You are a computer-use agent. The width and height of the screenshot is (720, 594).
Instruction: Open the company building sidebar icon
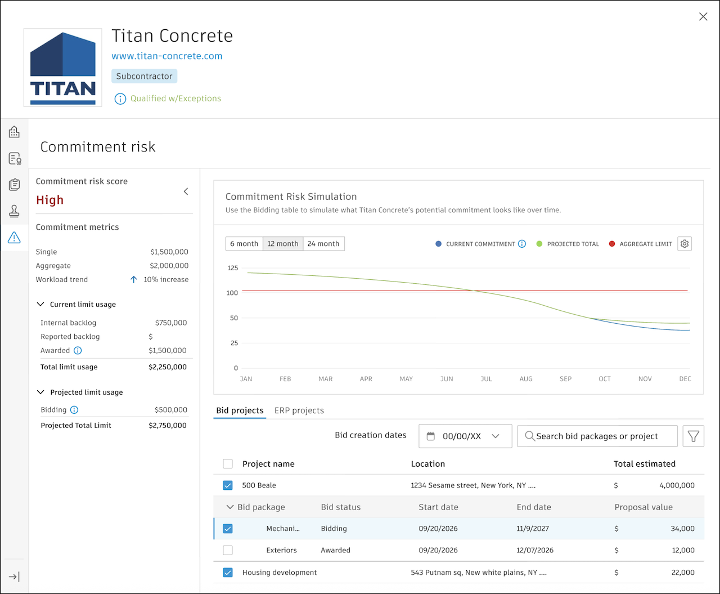click(x=14, y=132)
